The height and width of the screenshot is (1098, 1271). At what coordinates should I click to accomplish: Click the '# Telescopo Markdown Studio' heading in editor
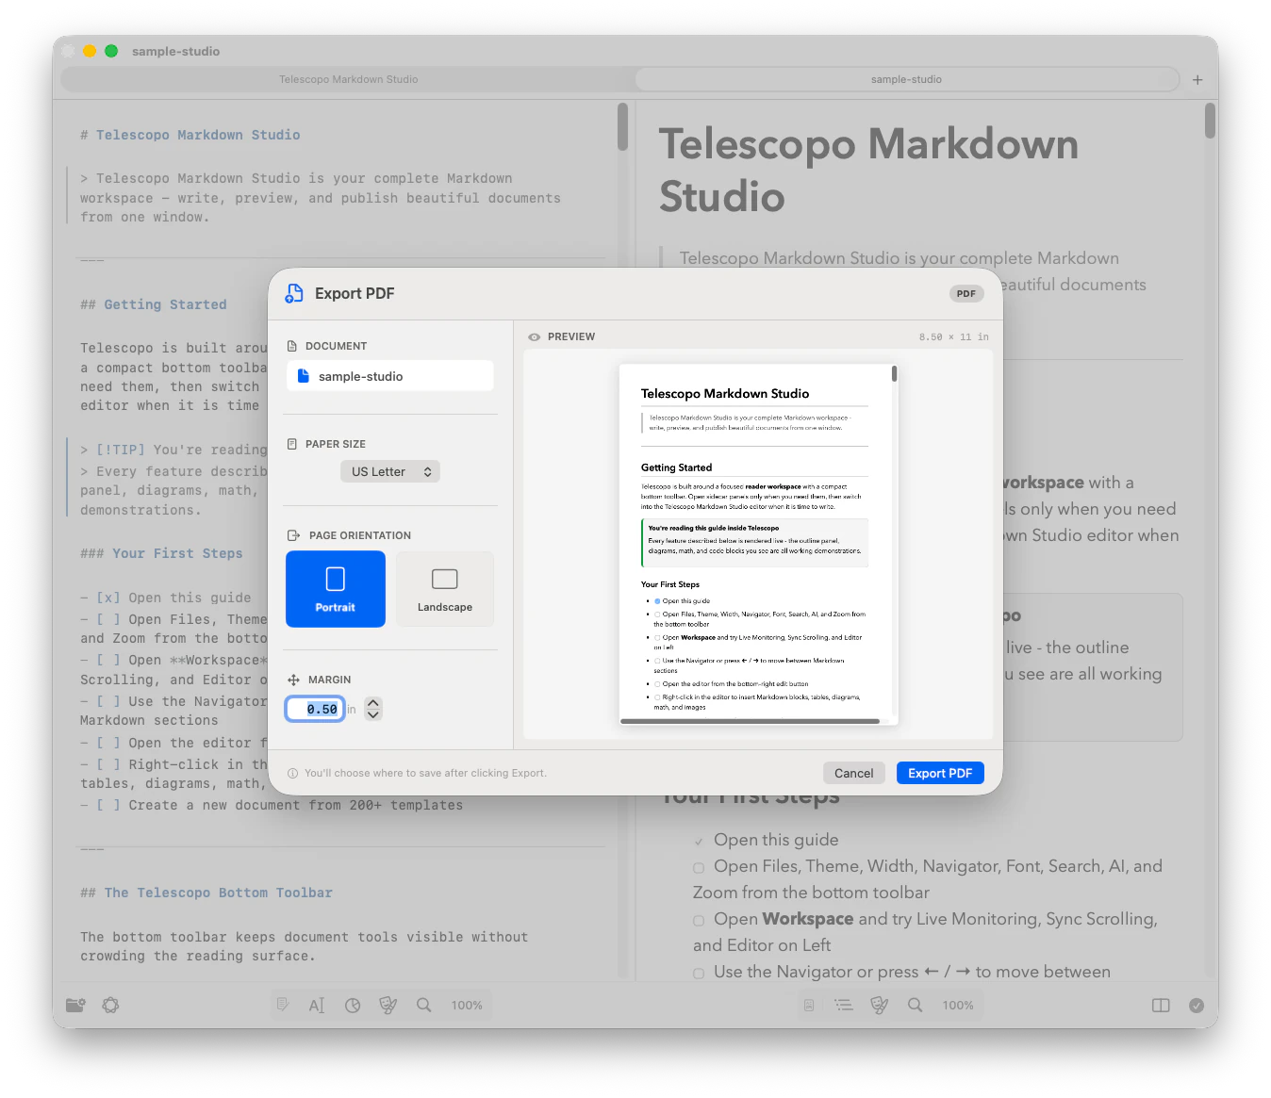pos(190,135)
